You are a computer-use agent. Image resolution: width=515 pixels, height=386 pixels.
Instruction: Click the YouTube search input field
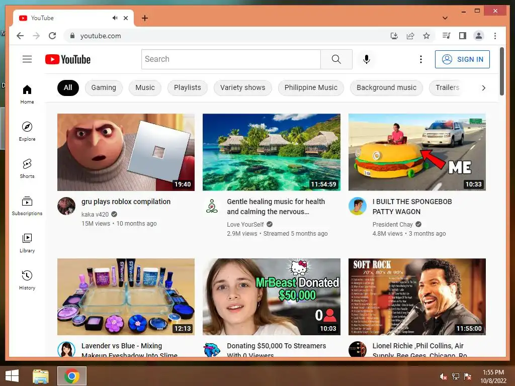(x=231, y=59)
